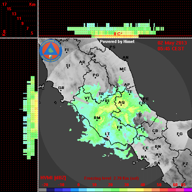Click the LT city label
The height and width of the screenshot is (192, 192).
pyautogui.click(x=108, y=134)
